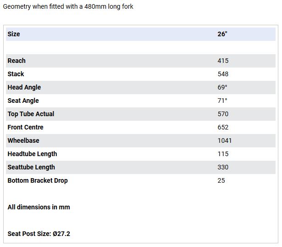The width and height of the screenshot is (282, 247).
Task: Click the Seattube Length value 330
Action: tap(223, 167)
